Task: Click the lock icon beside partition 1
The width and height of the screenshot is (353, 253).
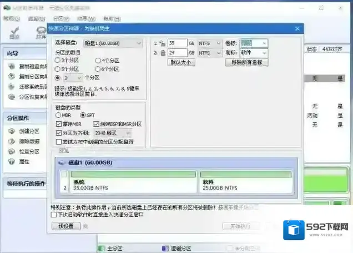Action: click(163, 43)
